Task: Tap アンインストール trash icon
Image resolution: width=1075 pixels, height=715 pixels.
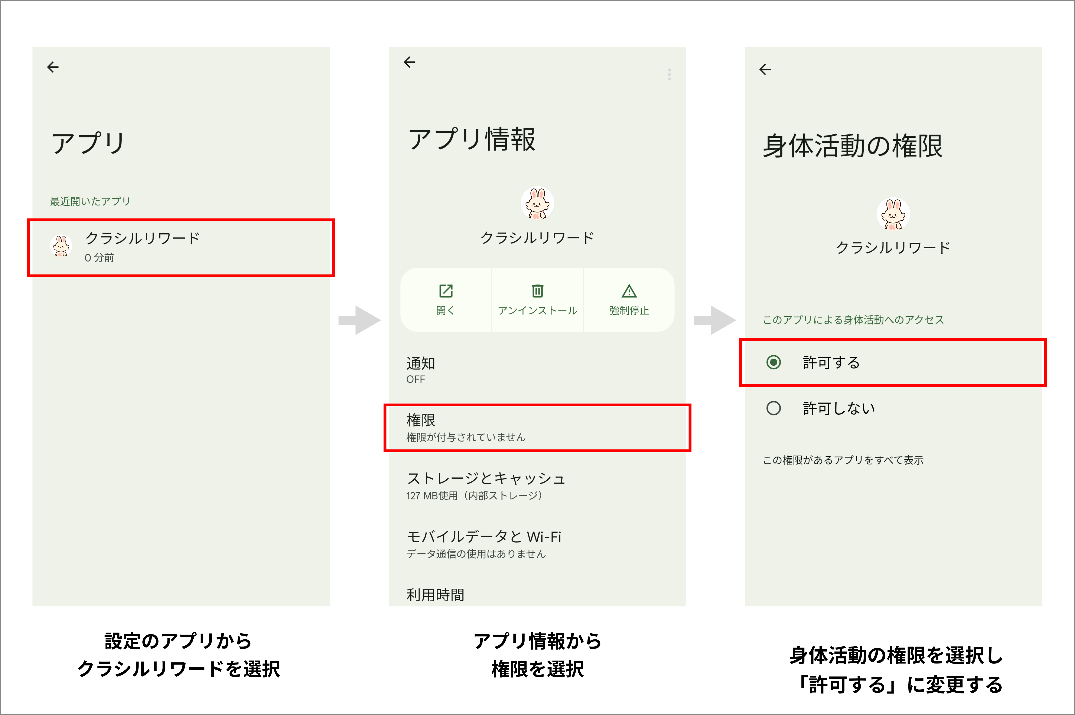Action: pos(537,291)
